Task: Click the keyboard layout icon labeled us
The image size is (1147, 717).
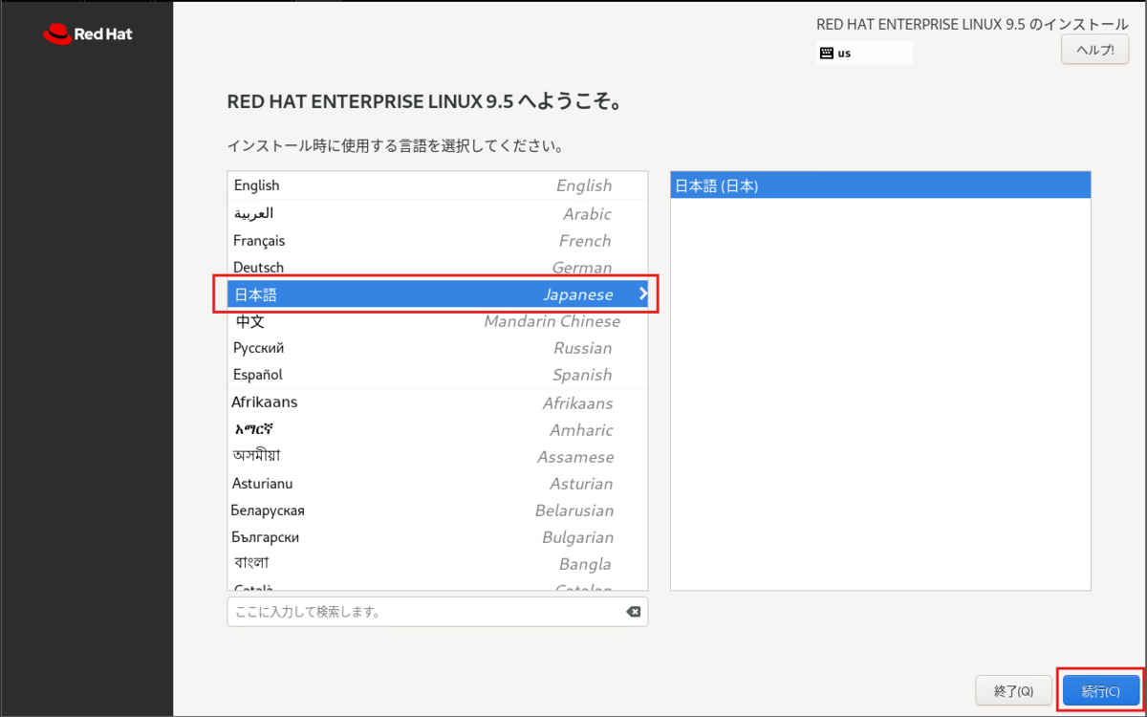Action: point(827,54)
